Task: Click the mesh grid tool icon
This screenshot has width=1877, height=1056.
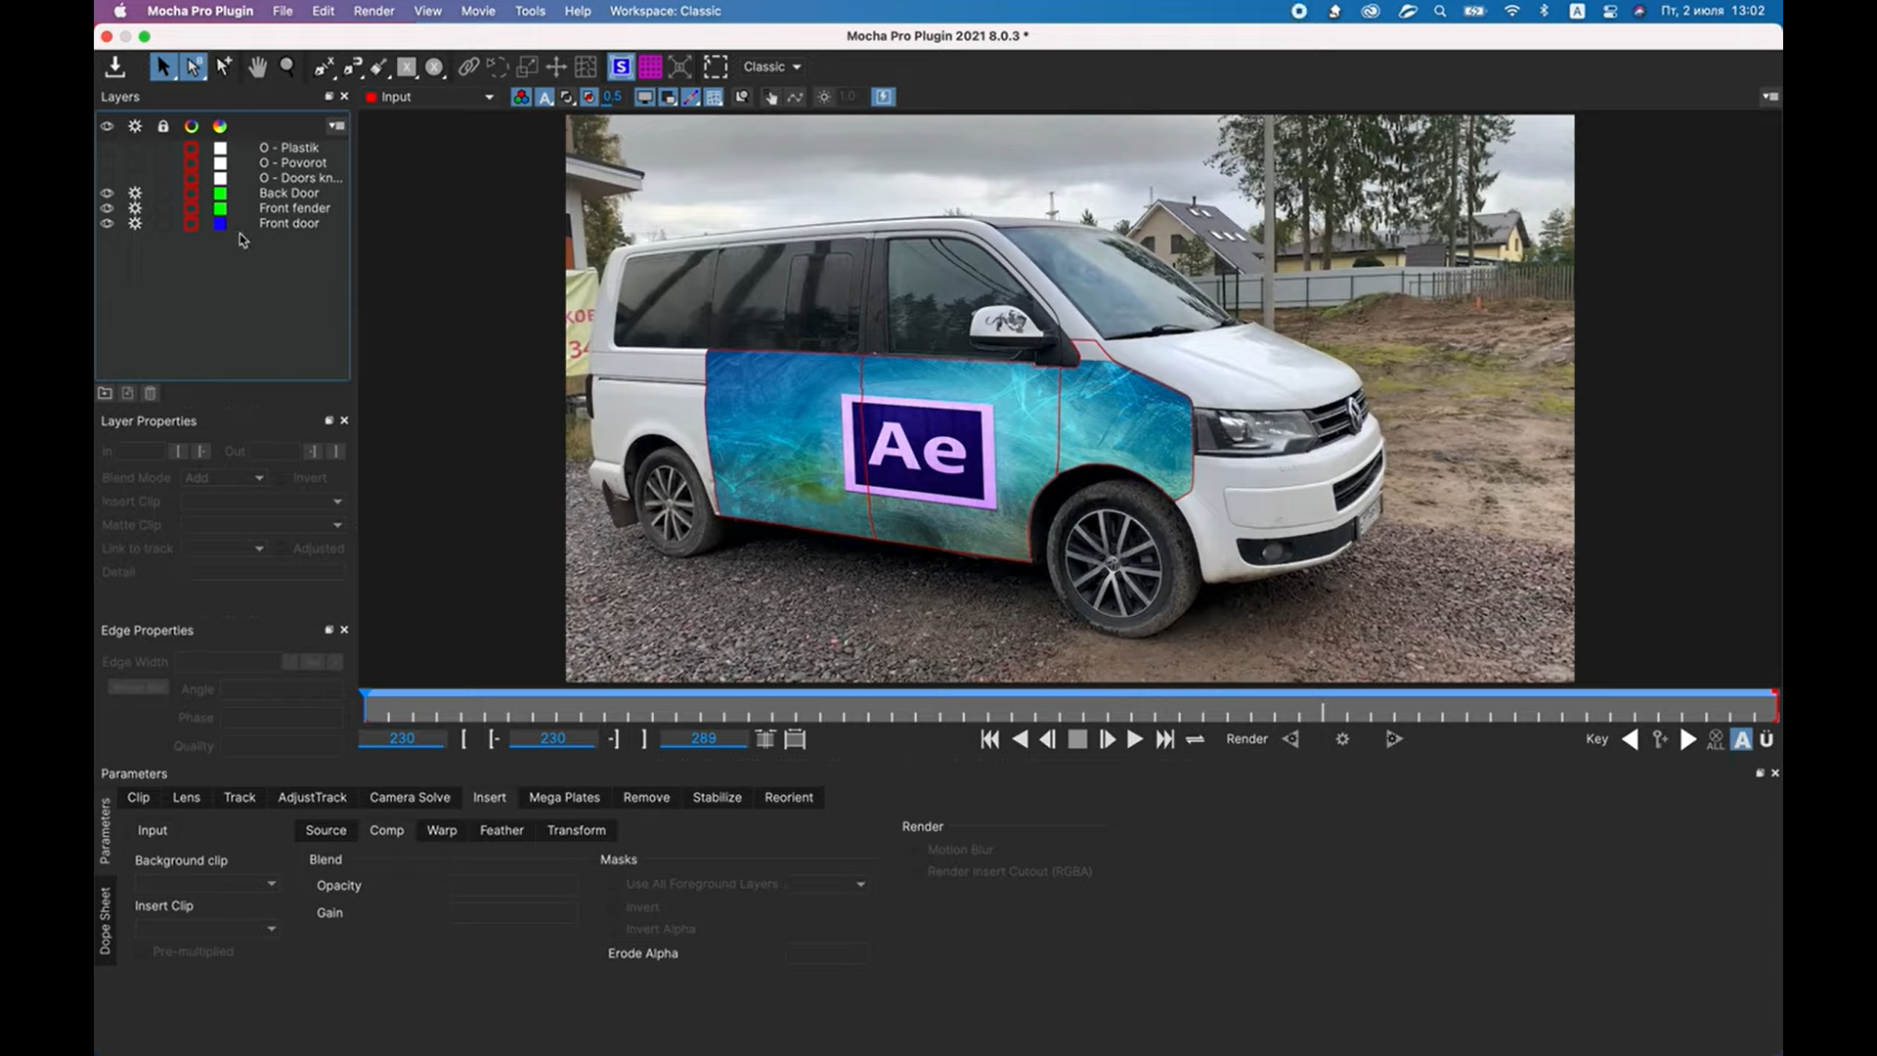Action: pos(586,66)
